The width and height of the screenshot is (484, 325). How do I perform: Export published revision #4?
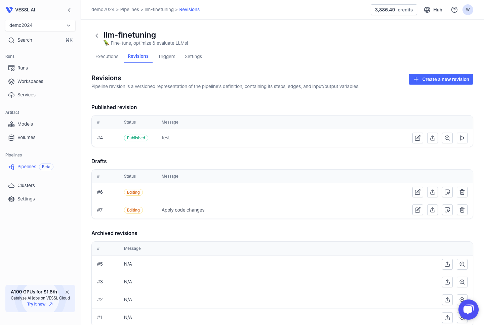tap(433, 138)
